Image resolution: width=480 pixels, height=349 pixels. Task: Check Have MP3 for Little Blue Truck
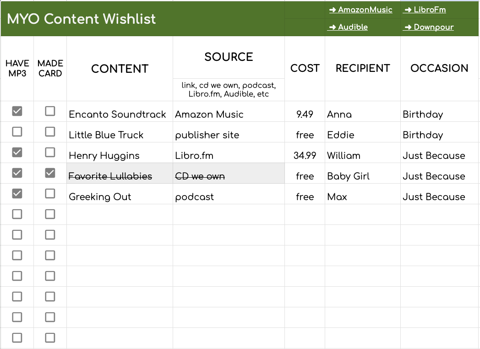(17, 132)
